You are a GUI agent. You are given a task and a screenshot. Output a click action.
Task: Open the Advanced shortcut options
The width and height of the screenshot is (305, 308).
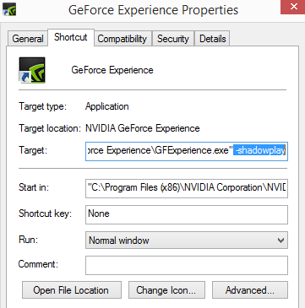250,290
